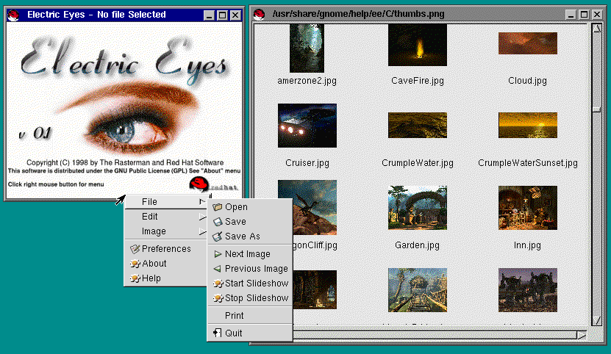Image resolution: width=611 pixels, height=354 pixels.
Task: Click the Save As disk icon
Action: tap(218, 236)
